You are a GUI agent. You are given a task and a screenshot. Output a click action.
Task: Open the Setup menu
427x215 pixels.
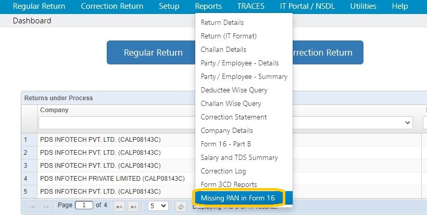(169, 6)
